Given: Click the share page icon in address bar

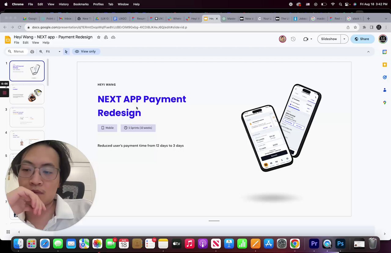Looking at the screenshot, I should (348, 27).
